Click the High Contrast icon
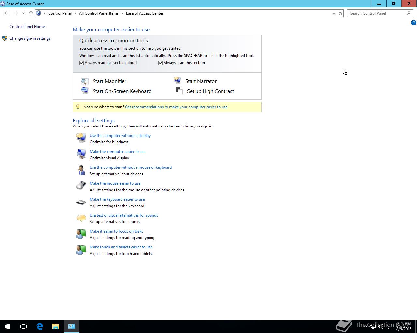The image size is (417, 333). point(179,91)
